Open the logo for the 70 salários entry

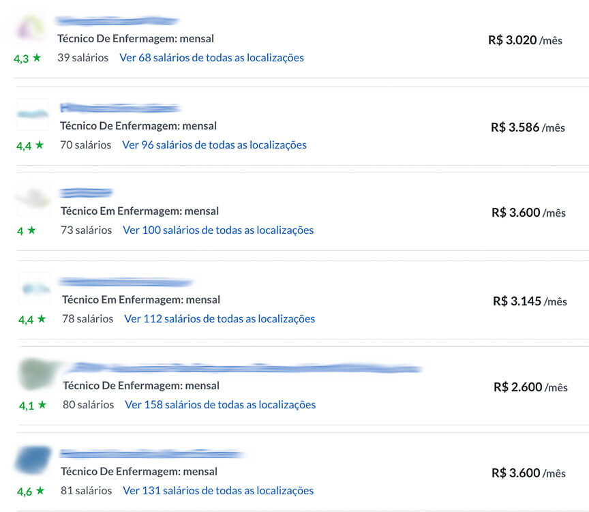coord(33,115)
